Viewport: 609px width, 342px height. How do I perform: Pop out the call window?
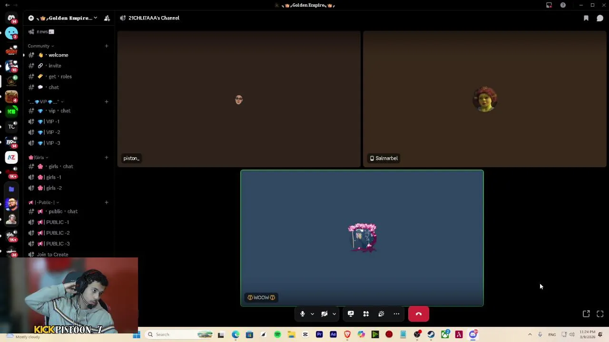pos(586,314)
